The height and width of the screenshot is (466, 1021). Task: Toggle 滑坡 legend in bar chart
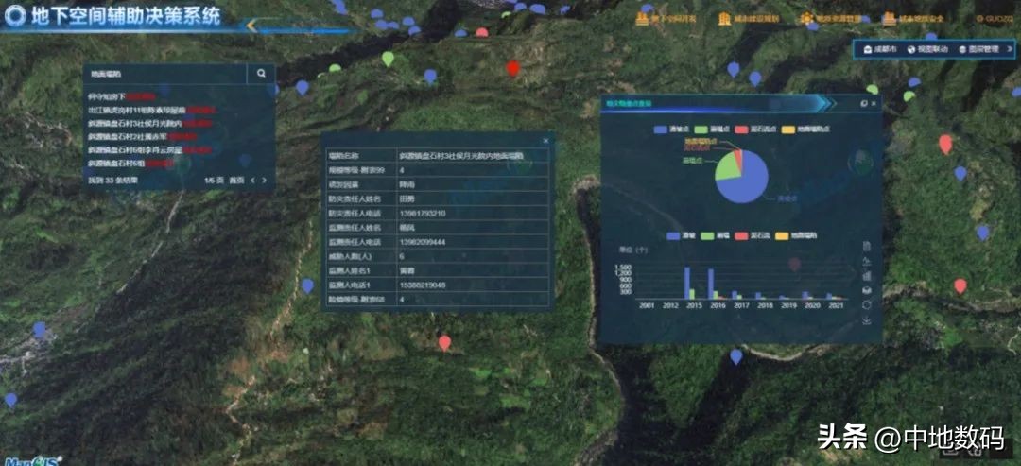point(681,235)
